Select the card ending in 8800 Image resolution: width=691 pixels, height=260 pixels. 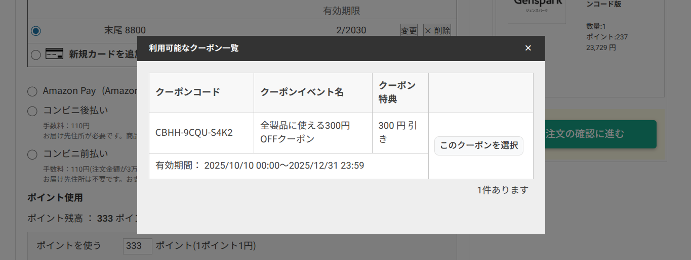click(35, 31)
